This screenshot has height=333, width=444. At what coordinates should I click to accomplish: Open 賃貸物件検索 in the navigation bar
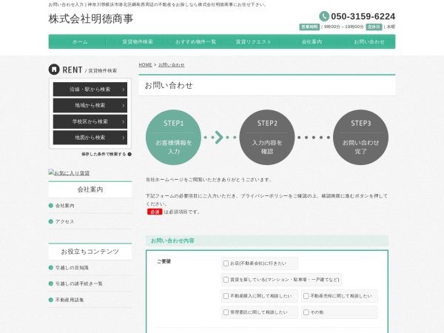pos(135,41)
